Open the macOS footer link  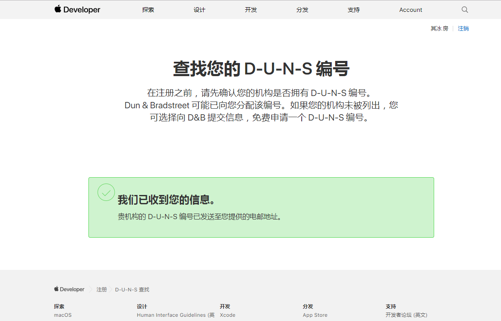pos(63,315)
